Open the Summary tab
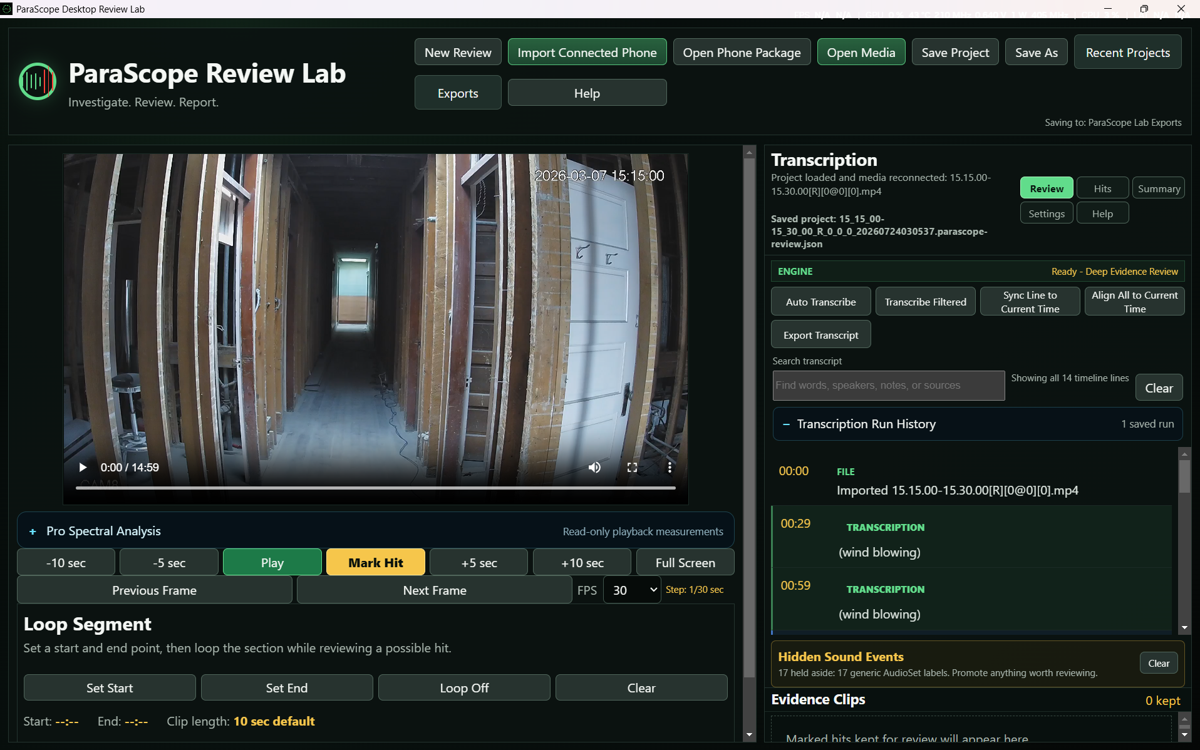The height and width of the screenshot is (750, 1200). [1159, 188]
